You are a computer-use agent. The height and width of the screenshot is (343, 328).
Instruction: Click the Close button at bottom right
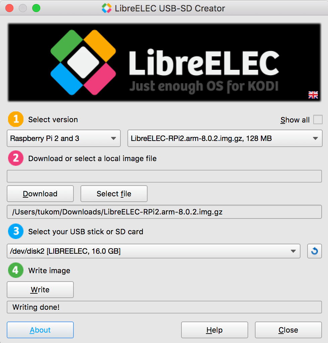click(288, 330)
